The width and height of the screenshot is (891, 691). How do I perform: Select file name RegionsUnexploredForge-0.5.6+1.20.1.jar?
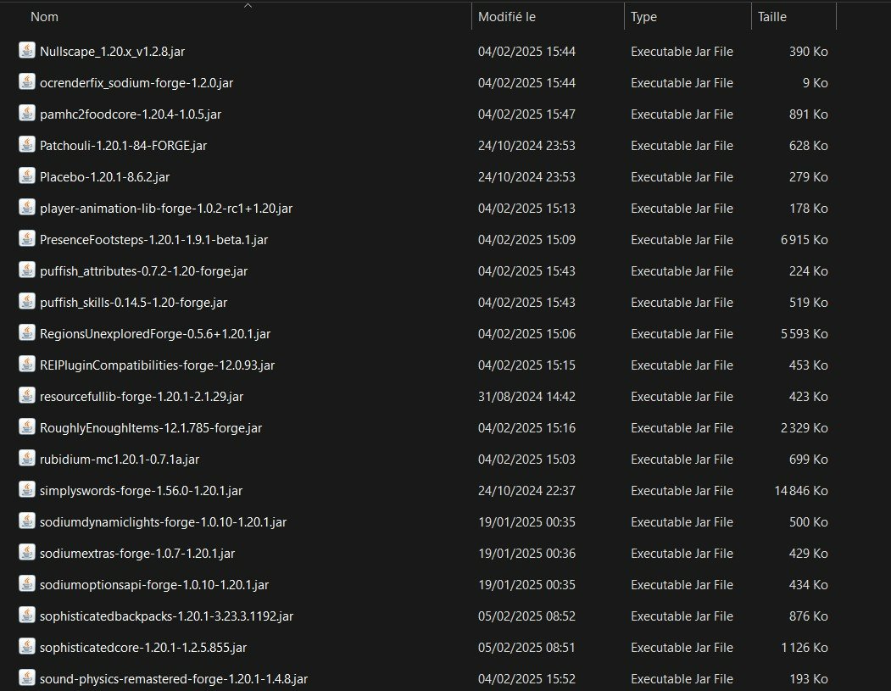155,334
